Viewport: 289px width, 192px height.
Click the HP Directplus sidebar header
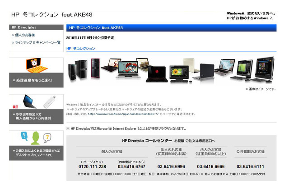point(36,27)
